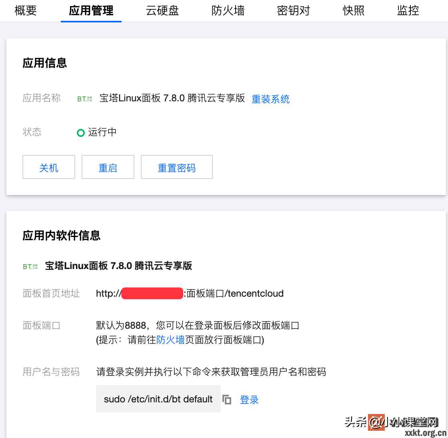Screen dimensions: 448x438
Task: Select the 应用管理 tab
Action: [x=91, y=10]
